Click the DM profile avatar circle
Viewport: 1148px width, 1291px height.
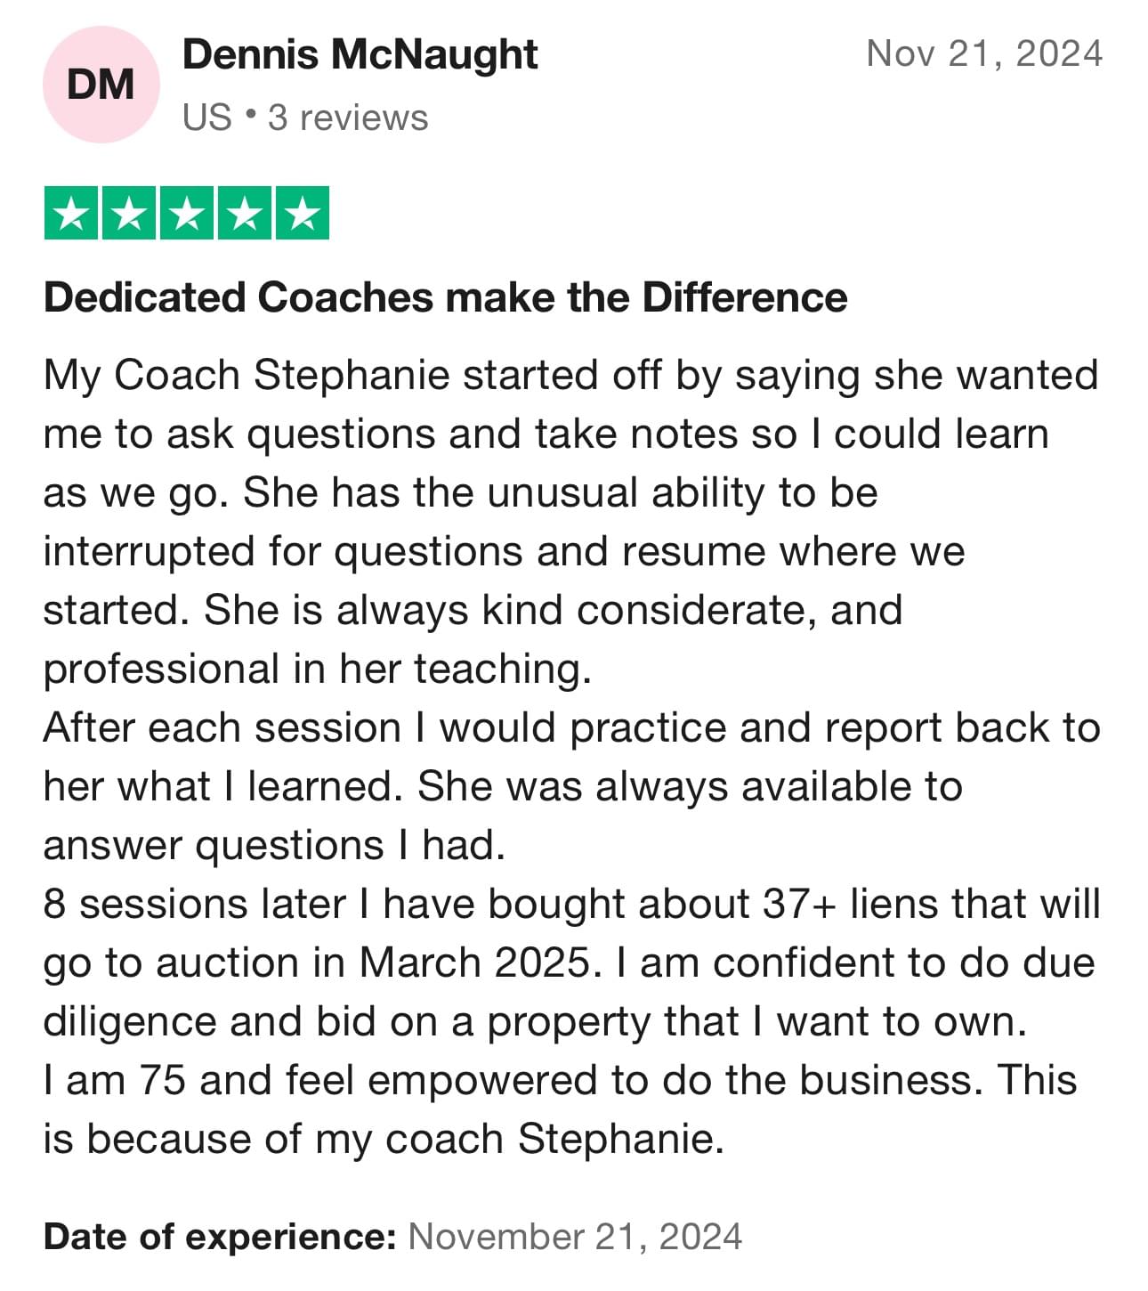click(101, 85)
